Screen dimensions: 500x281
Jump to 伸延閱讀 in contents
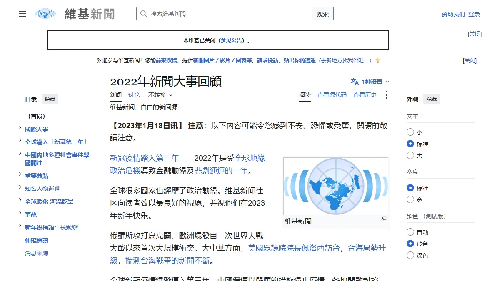point(37,240)
